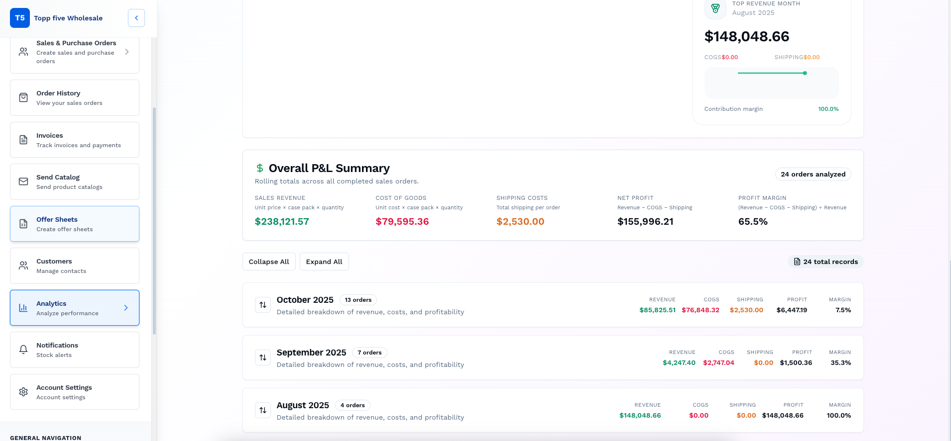Viewport: 951px width, 441px height.
Task: Click the Send Catalog envelope icon
Action: (x=23, y=181)
